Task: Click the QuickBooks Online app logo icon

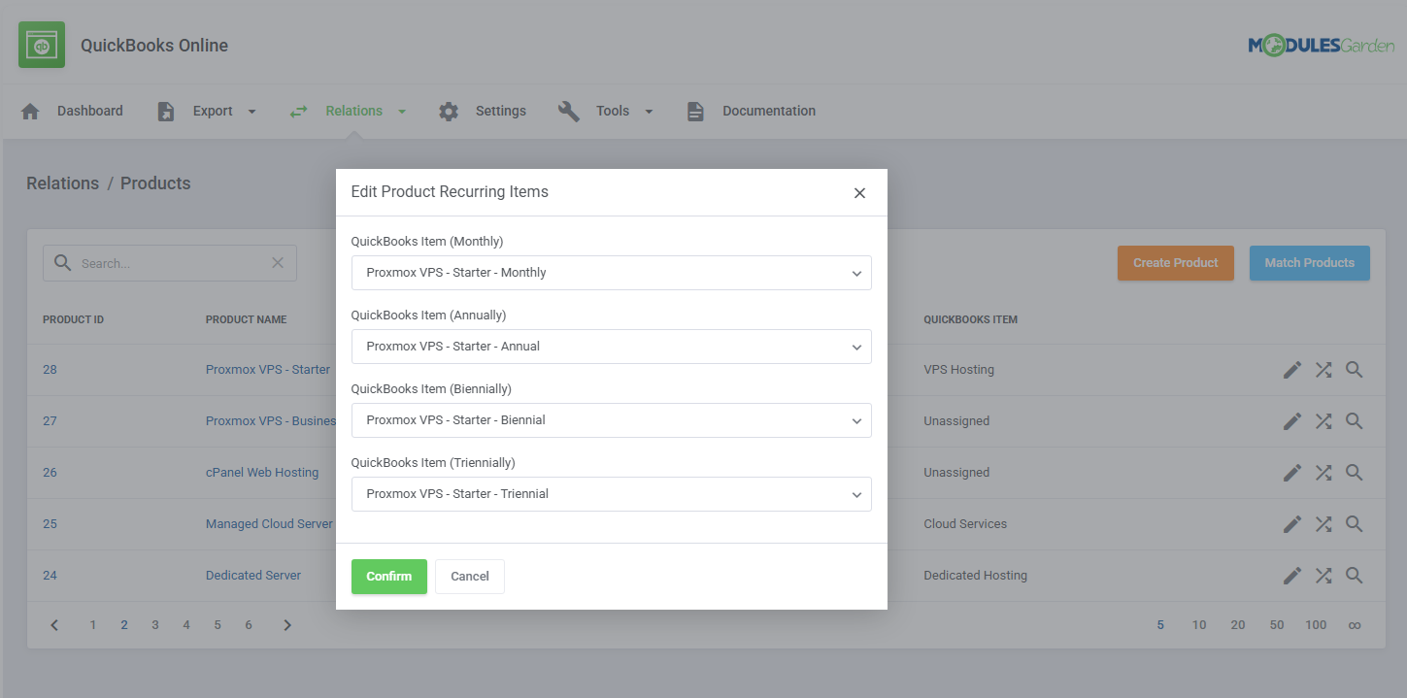Action: click(42, 45)
